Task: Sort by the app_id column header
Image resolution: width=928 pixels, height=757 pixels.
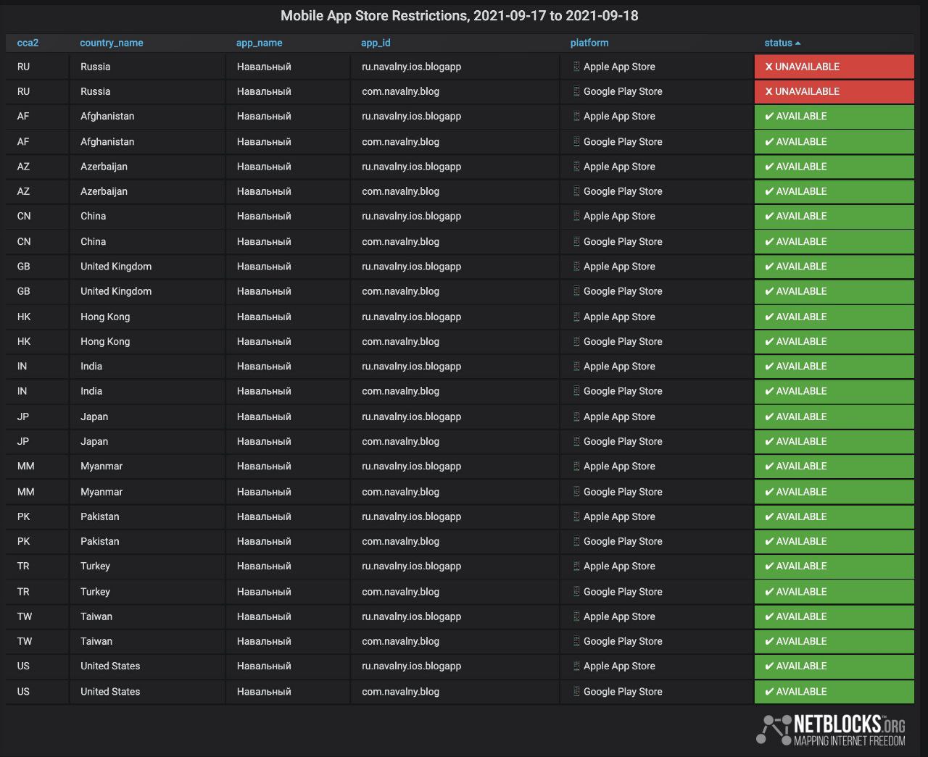Action: 376,43
